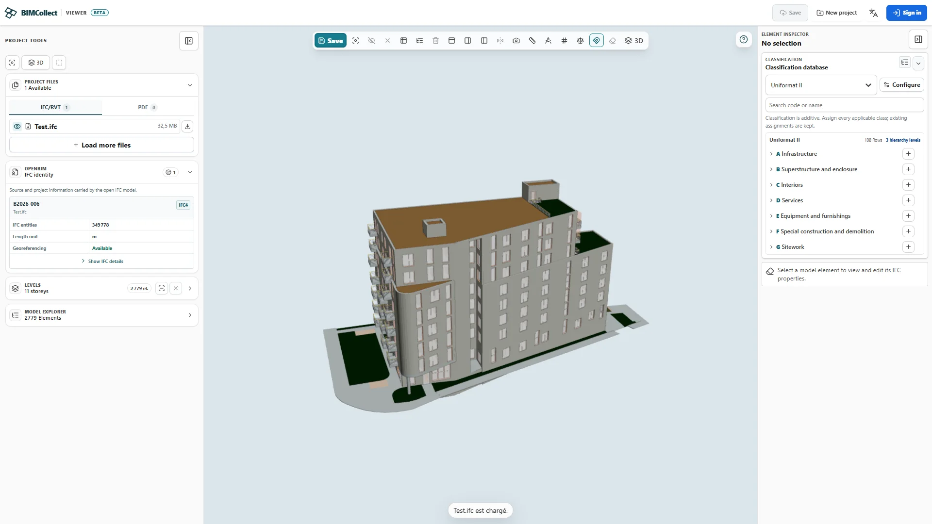The width and height of the screenshot is (932, 524).
Task: Click the trash delete icon
Action: tap(435, 41)
